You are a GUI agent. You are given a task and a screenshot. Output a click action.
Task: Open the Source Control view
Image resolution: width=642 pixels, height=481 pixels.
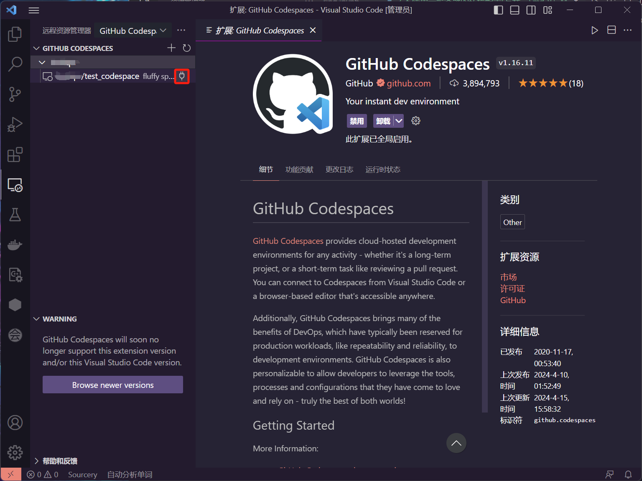[15, 94]
